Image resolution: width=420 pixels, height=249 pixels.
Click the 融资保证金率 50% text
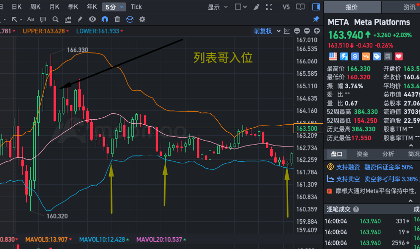click(x=389, y=167)
